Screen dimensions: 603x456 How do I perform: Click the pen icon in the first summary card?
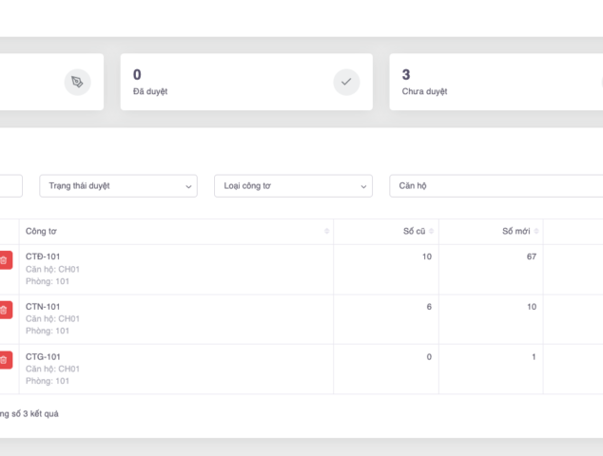coord(77,83)
